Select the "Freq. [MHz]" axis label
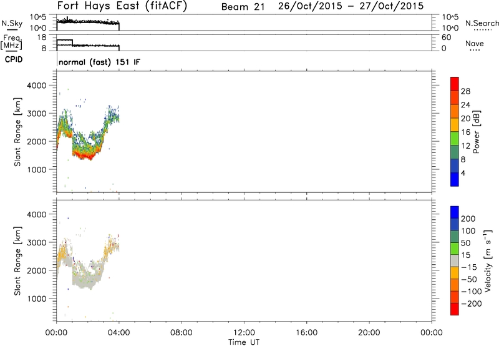 tap(11, 42)
